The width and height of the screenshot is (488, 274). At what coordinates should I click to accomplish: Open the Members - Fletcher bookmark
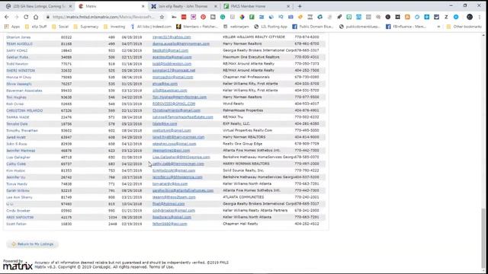click(197, 27)
